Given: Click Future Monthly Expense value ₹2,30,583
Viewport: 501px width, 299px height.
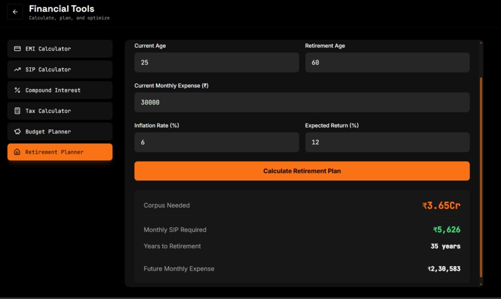Looking at the screenshot, I should click(x=444, y=269).
